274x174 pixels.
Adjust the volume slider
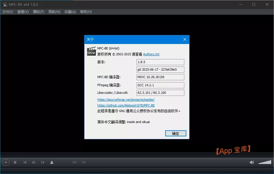point(265,162)
